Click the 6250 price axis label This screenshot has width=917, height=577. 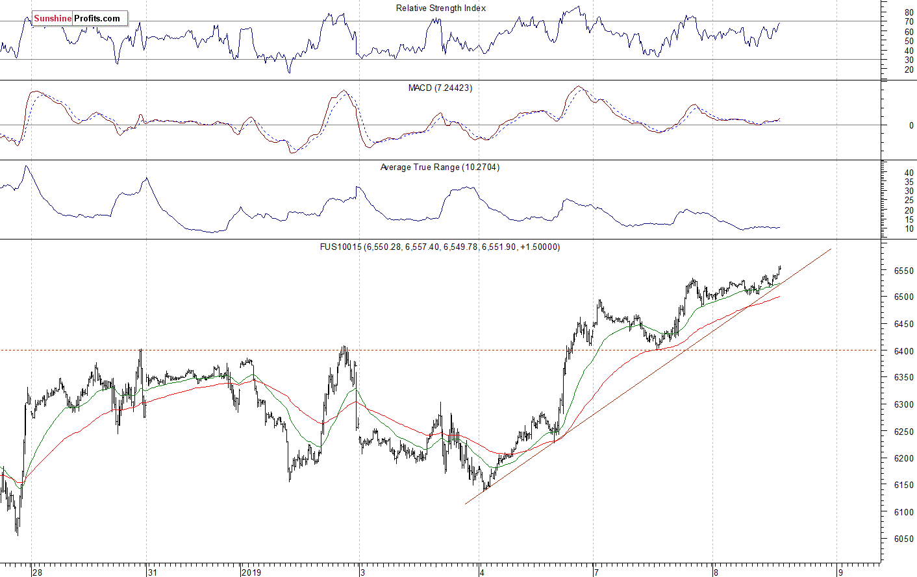[903, 432]
